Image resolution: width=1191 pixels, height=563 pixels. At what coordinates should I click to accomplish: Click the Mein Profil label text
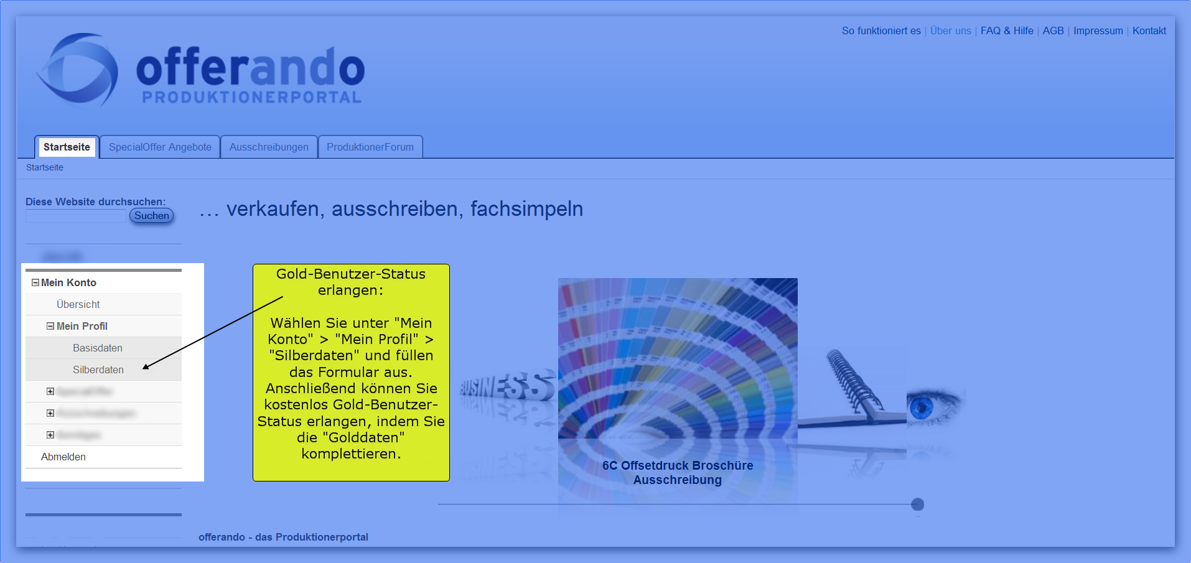pyautogui.click(x=82, y=326)
